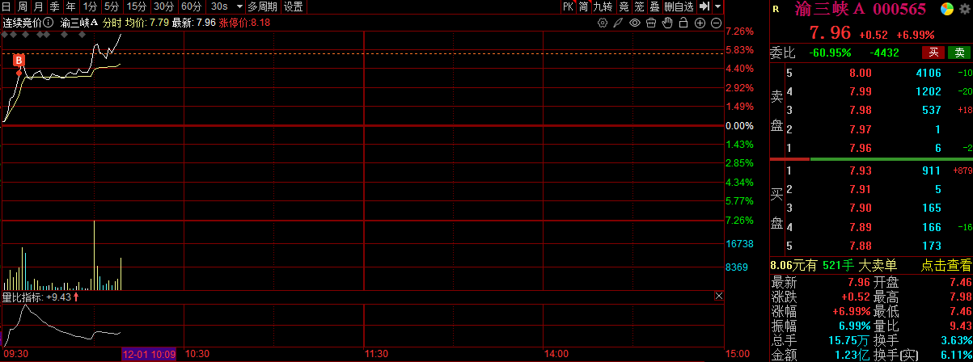This screenshot has width=973, height=362.
Task: Switch to 日 daily period
Action: (x=6, y=6)
